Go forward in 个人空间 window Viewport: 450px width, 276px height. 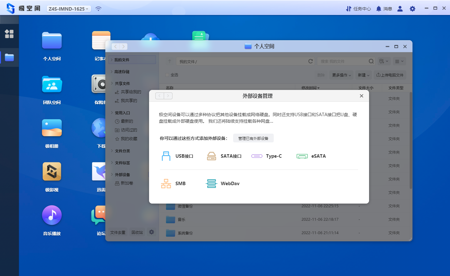tap(123, 47)
